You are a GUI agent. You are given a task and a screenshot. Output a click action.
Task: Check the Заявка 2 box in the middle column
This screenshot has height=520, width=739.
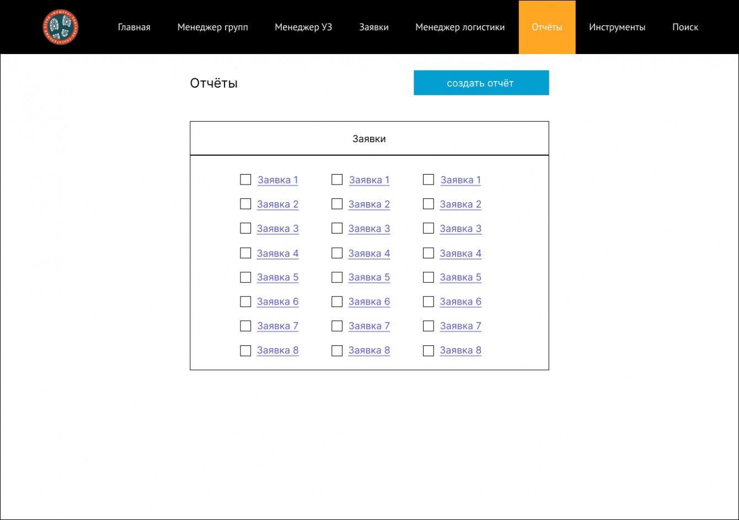(337, 204)
